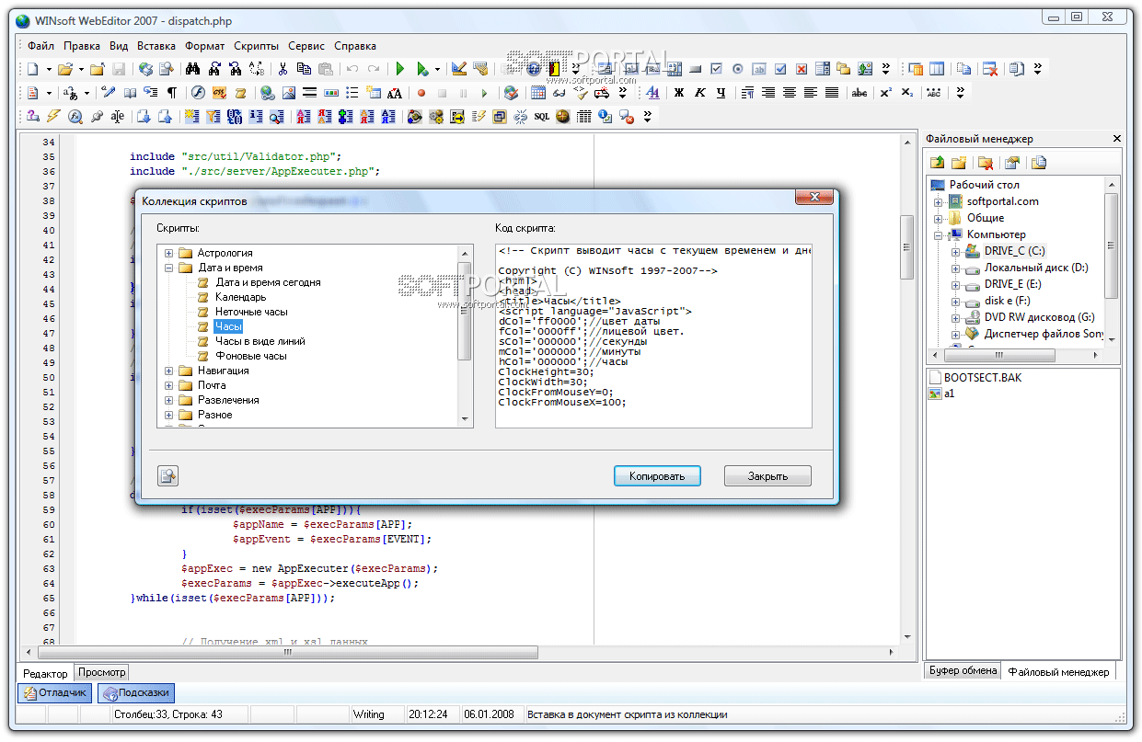Image resolution: width=1142 pixels, height=742 pixels.
Task: Open the Сервис menu
Action: tap(306, 46)
